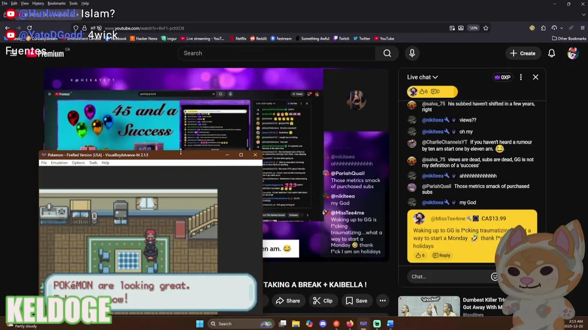The height and width of the screenshot is (330, 588).
Task: Open File Explorer from the taskbar
Action: click(x=296, y=324)
